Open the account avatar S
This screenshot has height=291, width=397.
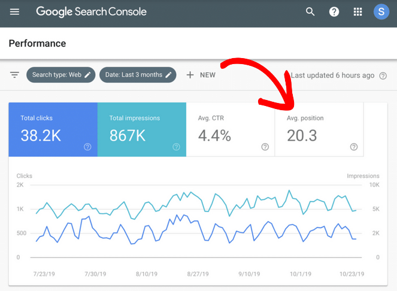click(x=381, y=12)
